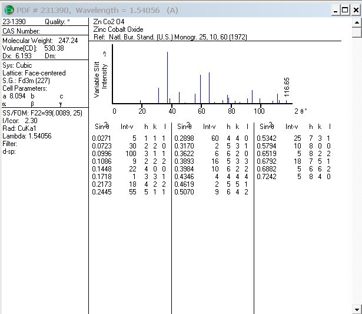Minimize the PDF card window
Image resolution: width=362 pixels, height=314 pixels.
pyautogui.click(x=336, y=11)
